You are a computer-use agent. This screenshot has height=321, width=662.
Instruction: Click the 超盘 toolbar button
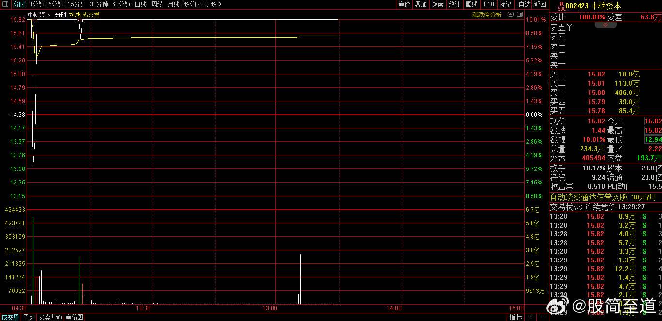437,4
